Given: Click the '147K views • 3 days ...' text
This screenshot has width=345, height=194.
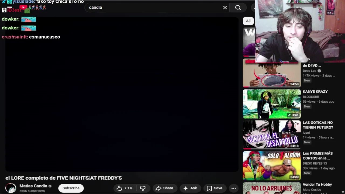Looking at the screenshot, I should point(319,76).
